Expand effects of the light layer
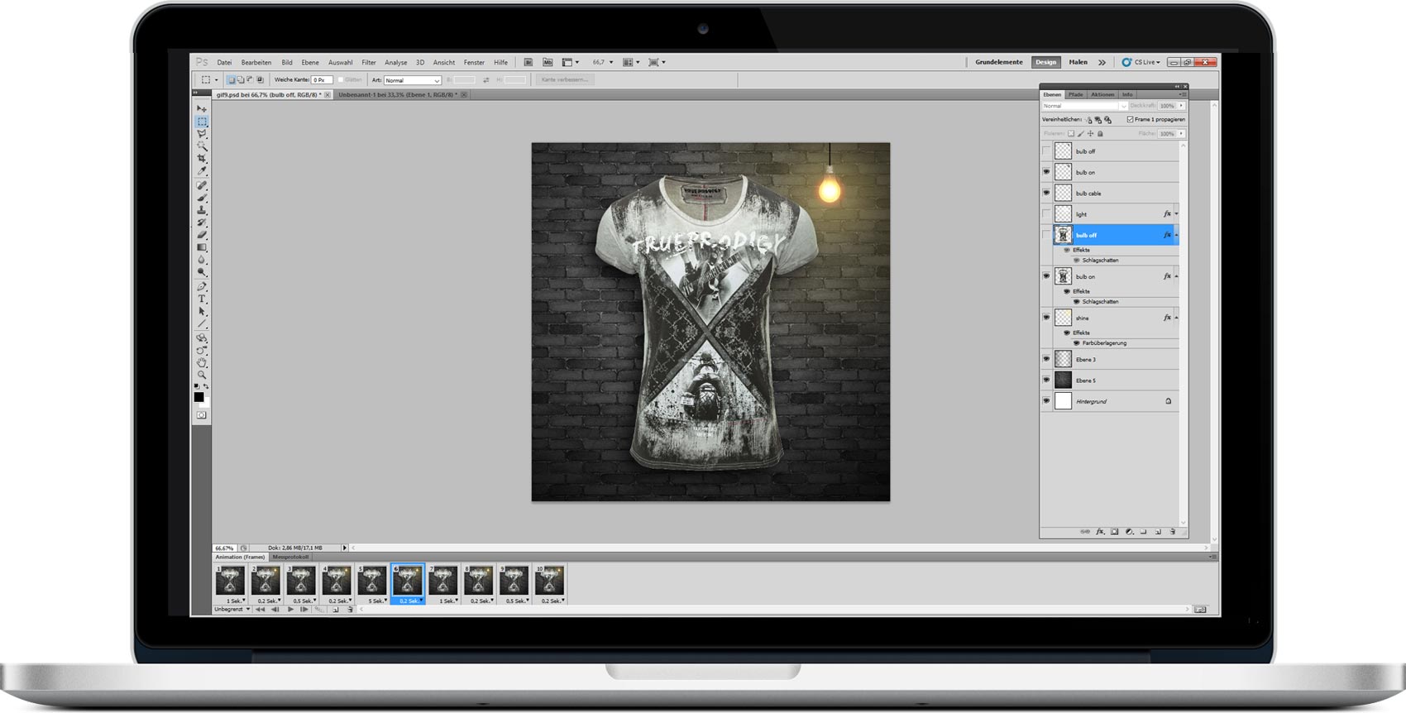The height and width of the screenshot is (713, 1406). pos(1176,214)
